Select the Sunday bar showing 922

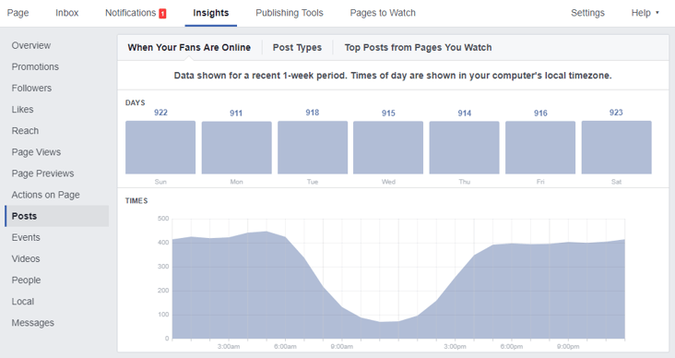pos(160,148)
